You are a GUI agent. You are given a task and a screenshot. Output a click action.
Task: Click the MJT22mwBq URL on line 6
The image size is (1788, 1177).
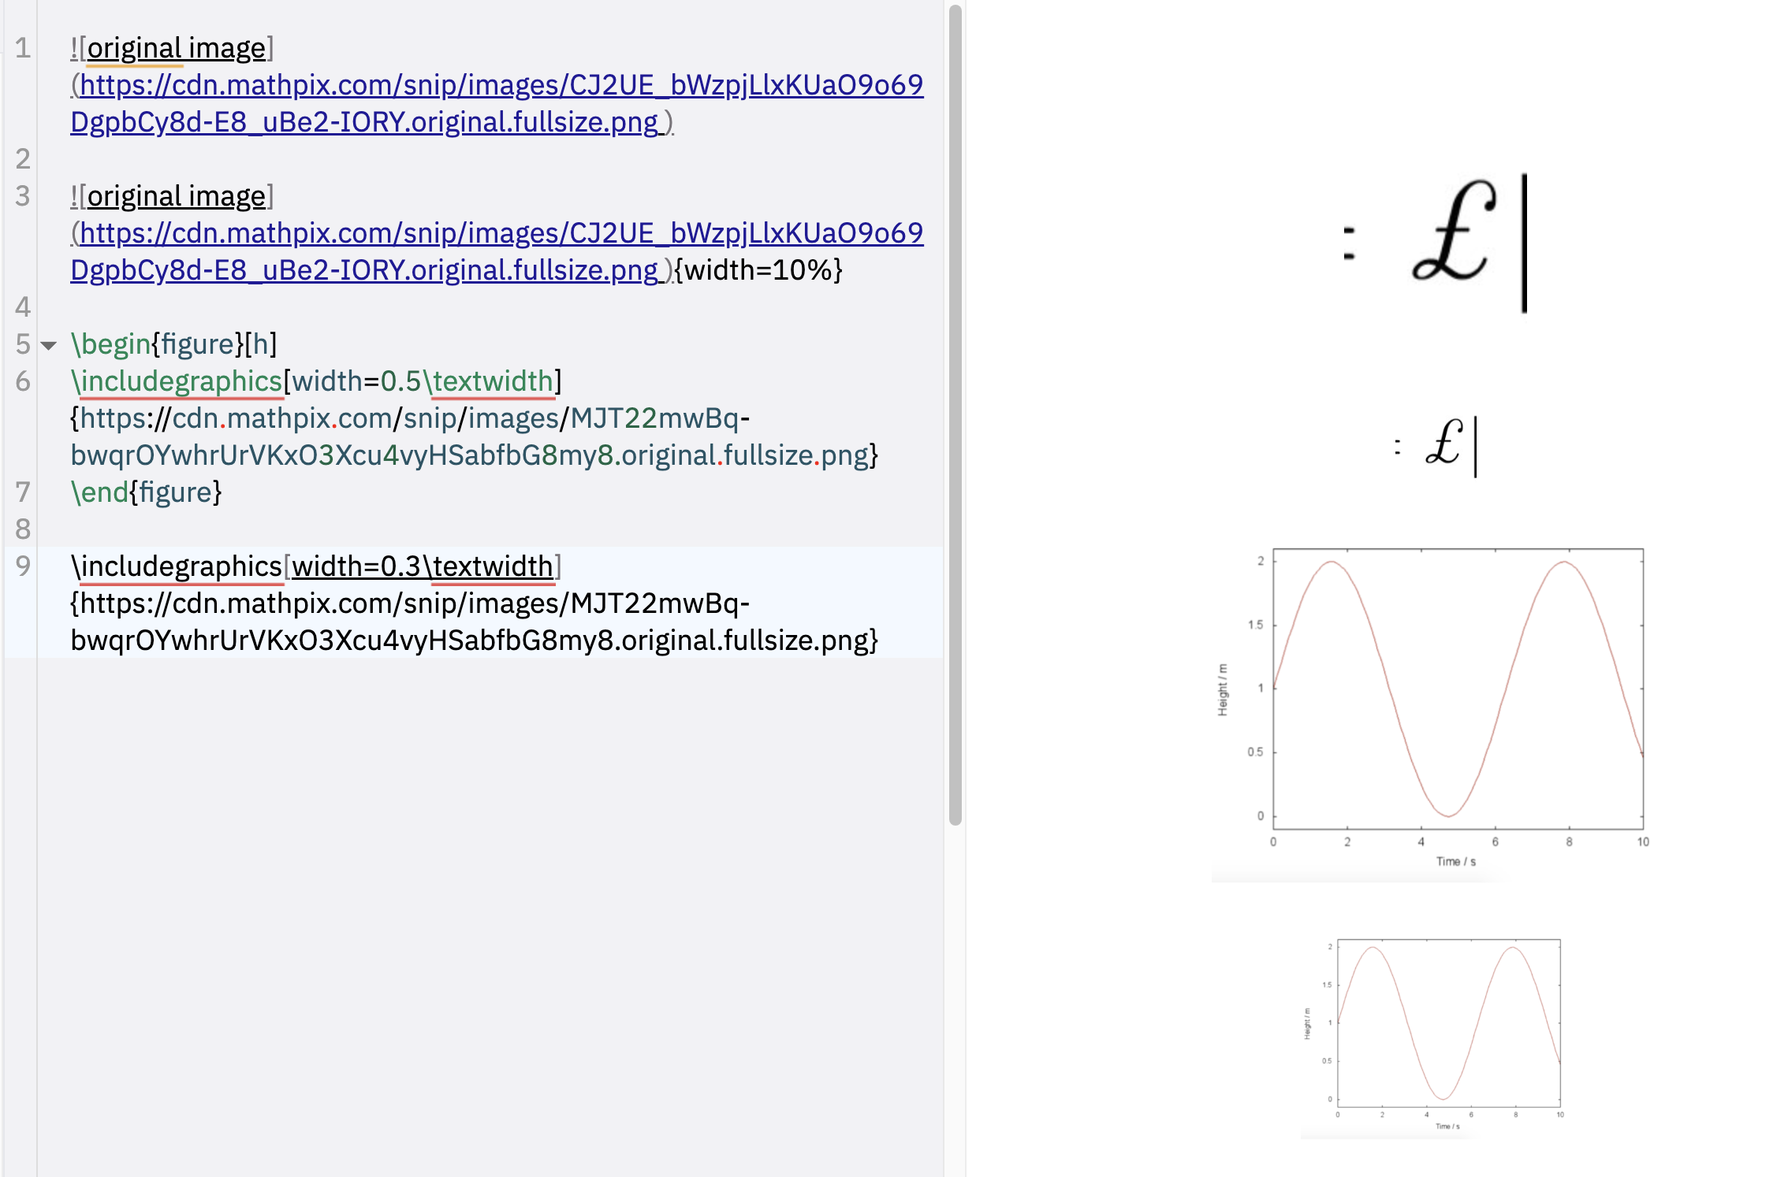(x=475, y=436)
